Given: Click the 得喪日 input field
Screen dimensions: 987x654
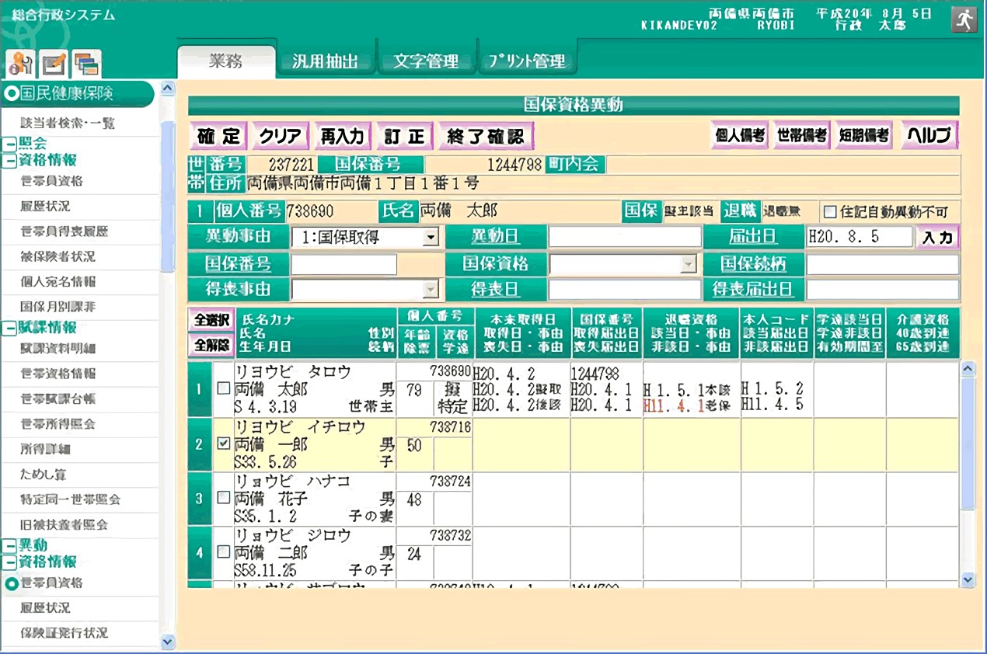Looking at the screenshot, I should point(625,290).
